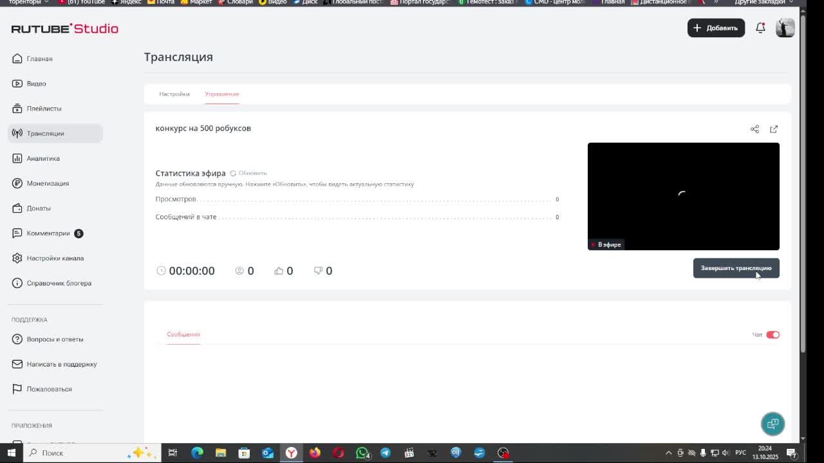Open stream in new window icon
Viewport: 824px width, 463px height.
coord(774,129)
